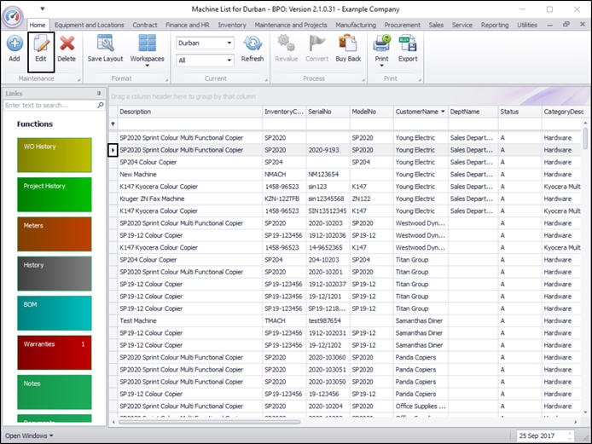Sort by CustomerName column header
Viewport: 592px width, 444px height.
pos(416,112)
